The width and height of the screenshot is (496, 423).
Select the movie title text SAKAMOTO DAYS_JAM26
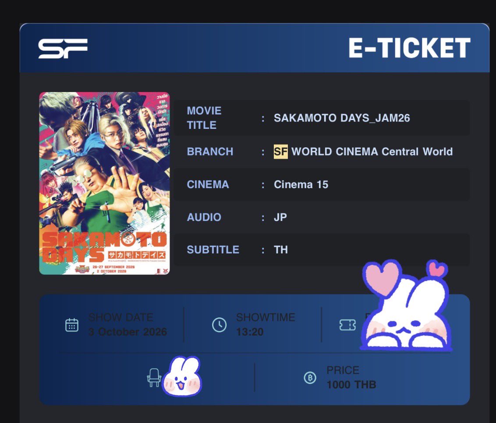[342, 118]
